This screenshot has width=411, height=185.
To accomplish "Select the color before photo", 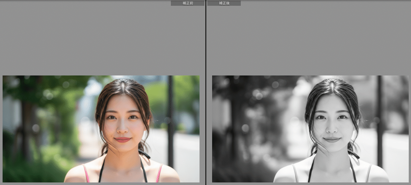I will pyautogui.click(x=101, y=129).
